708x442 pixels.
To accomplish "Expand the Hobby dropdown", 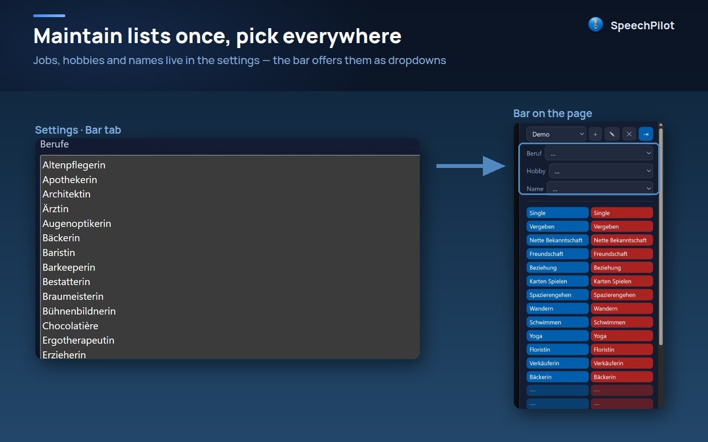I will 601,171.
